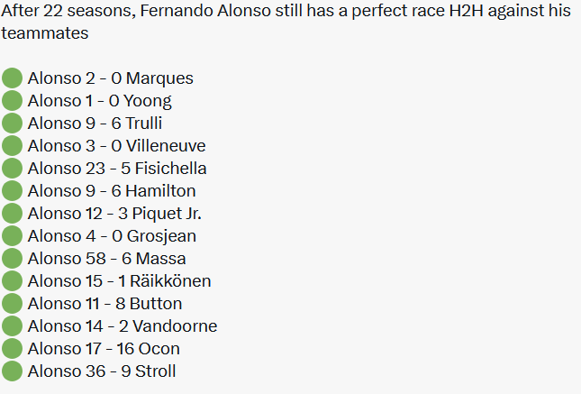Click the text 'Alonso 17 - 16 Ocon'

point(104,349)
